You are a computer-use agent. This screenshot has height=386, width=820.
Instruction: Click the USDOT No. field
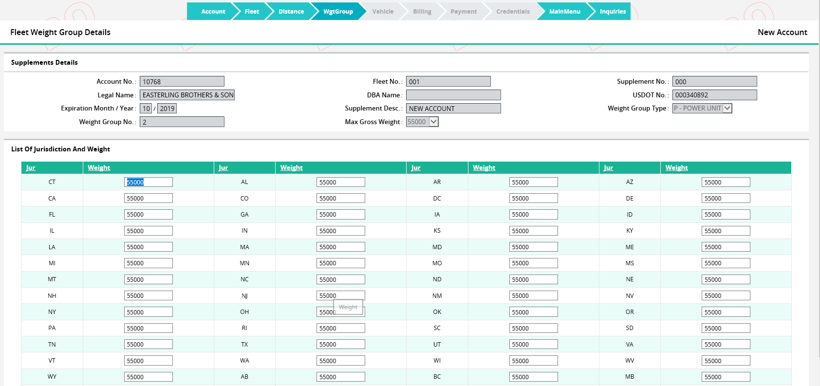click(x=715, y=95)
